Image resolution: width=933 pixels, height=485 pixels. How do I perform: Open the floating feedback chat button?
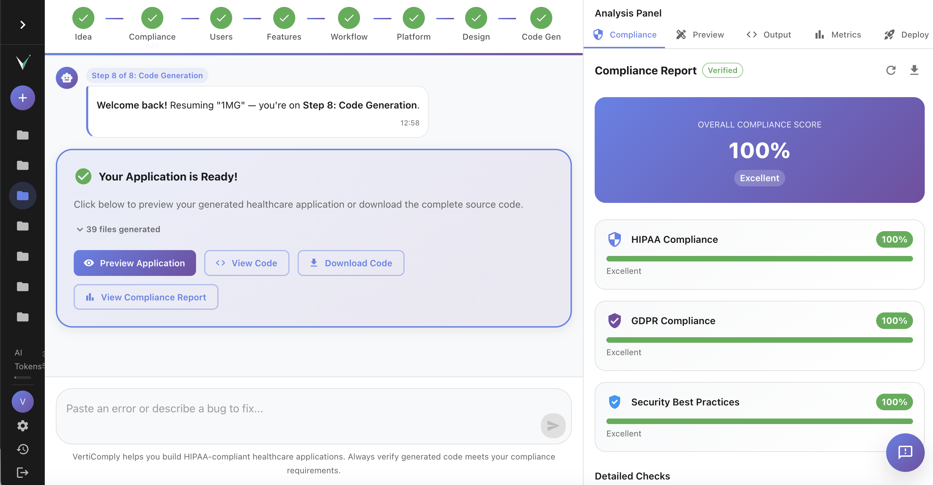(905, 452)
